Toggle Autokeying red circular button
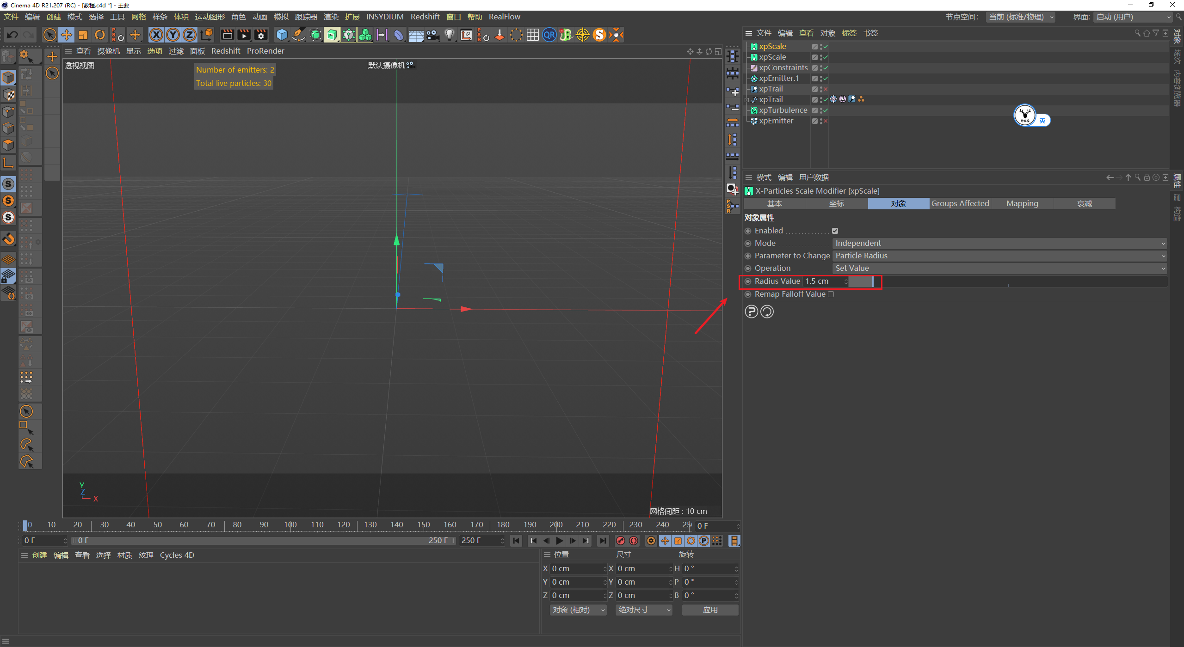1184x647 pixels. point(634,541)
